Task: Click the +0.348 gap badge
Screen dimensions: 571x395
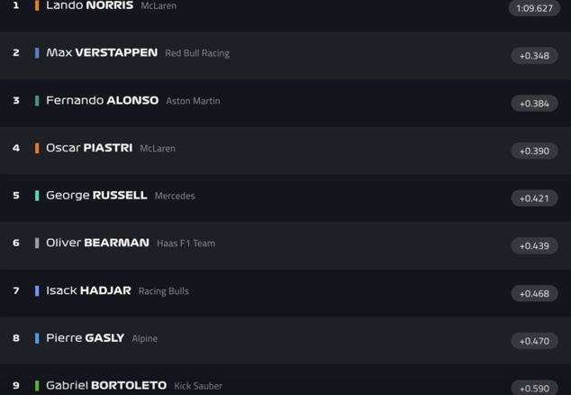Action: tap(534, 56)
